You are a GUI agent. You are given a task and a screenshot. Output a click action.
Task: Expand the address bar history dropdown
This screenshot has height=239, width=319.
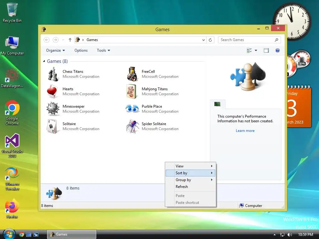pyautogui.click(x=203, y=40)
